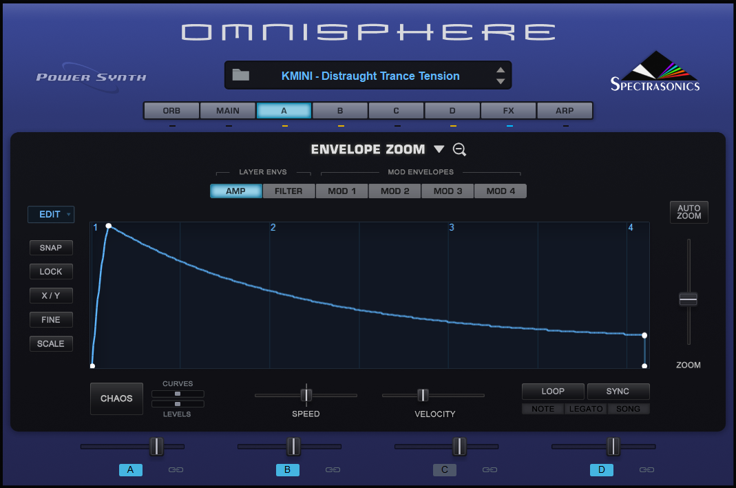The height and width of the screenshot is (488, 736).
Task: Enable envelope SYNC
Action: 618,392
